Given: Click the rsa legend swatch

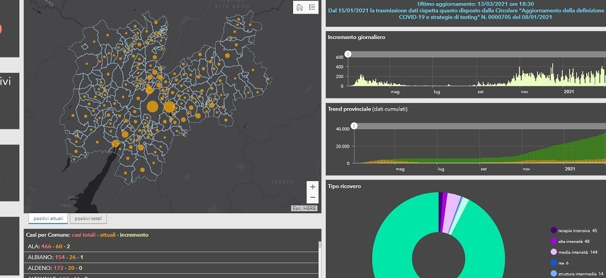Looking at the screenshot, I should click(553, 263).
